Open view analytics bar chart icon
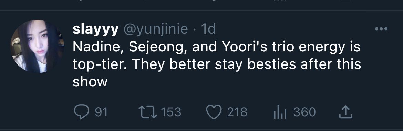Viewport: 403px width, 131px height. point(280,112)
